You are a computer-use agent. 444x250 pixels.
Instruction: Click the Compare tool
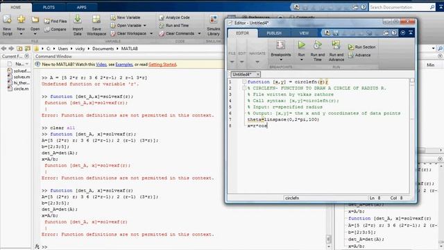click(55, 29)
